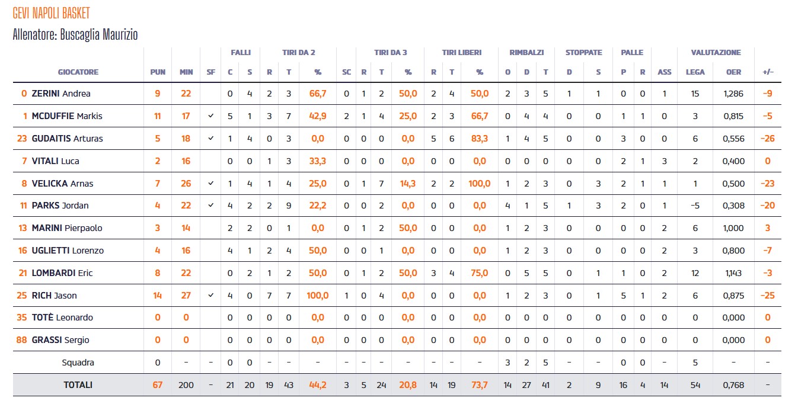Click the OER column header
The image size is (798, 404).
click(733, 72)
